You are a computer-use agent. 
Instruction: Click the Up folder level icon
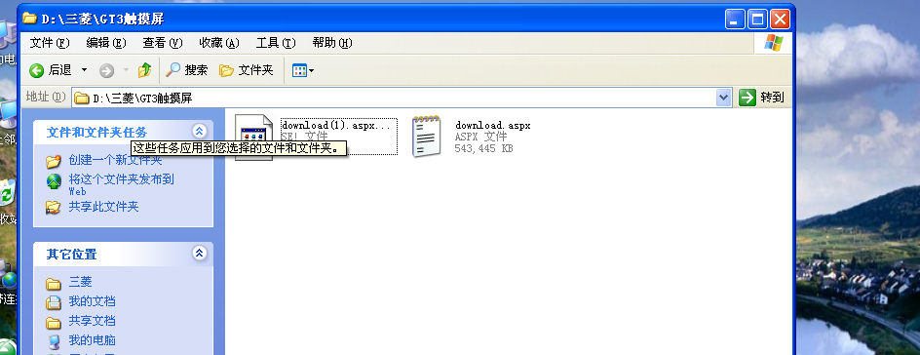(x=144, y=70)
